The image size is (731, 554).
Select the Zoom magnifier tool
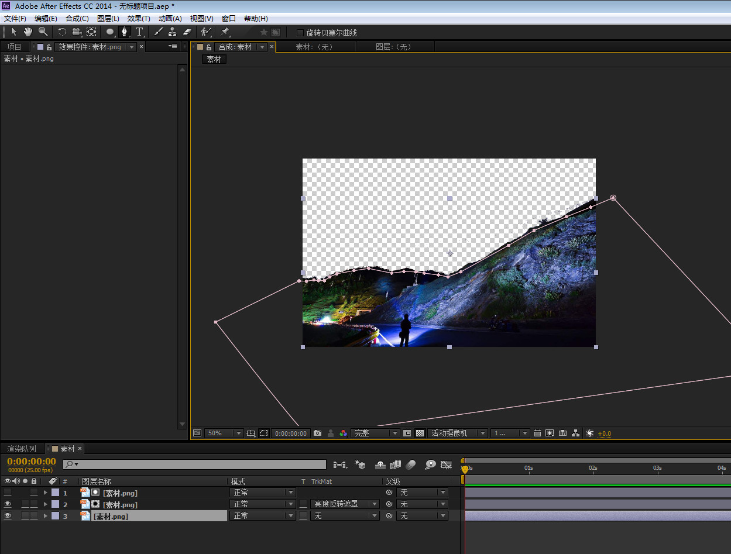pyautogui.click(x=43, y=32)
